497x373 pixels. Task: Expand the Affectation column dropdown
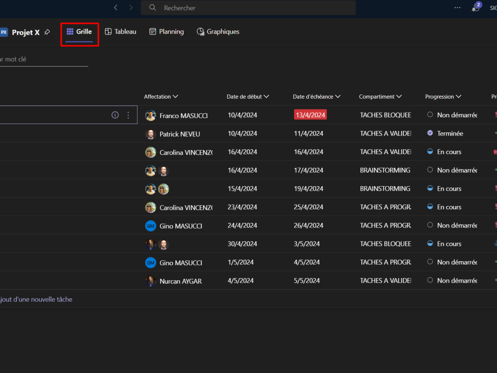(175, 97)
